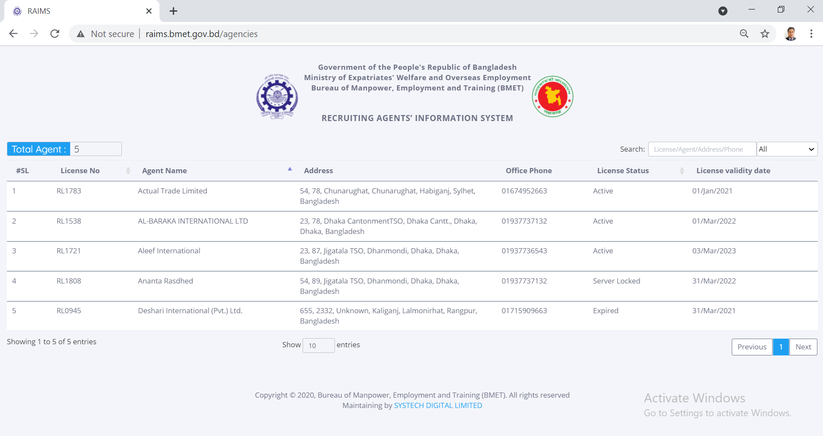This screenshot has width=823, height=436.
Task: Sort the table by License No
Action: pos(80,171)
